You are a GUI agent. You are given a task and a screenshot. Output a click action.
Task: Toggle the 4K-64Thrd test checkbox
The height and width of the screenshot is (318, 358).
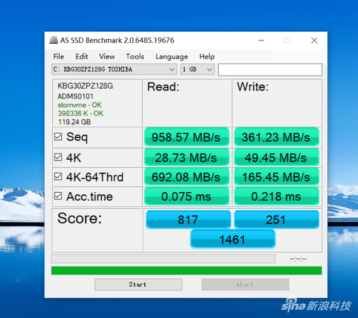(58, 176)
